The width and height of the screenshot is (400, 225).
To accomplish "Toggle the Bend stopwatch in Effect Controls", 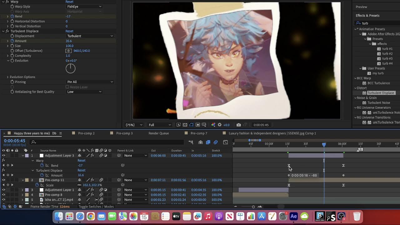I will point(12,16).
